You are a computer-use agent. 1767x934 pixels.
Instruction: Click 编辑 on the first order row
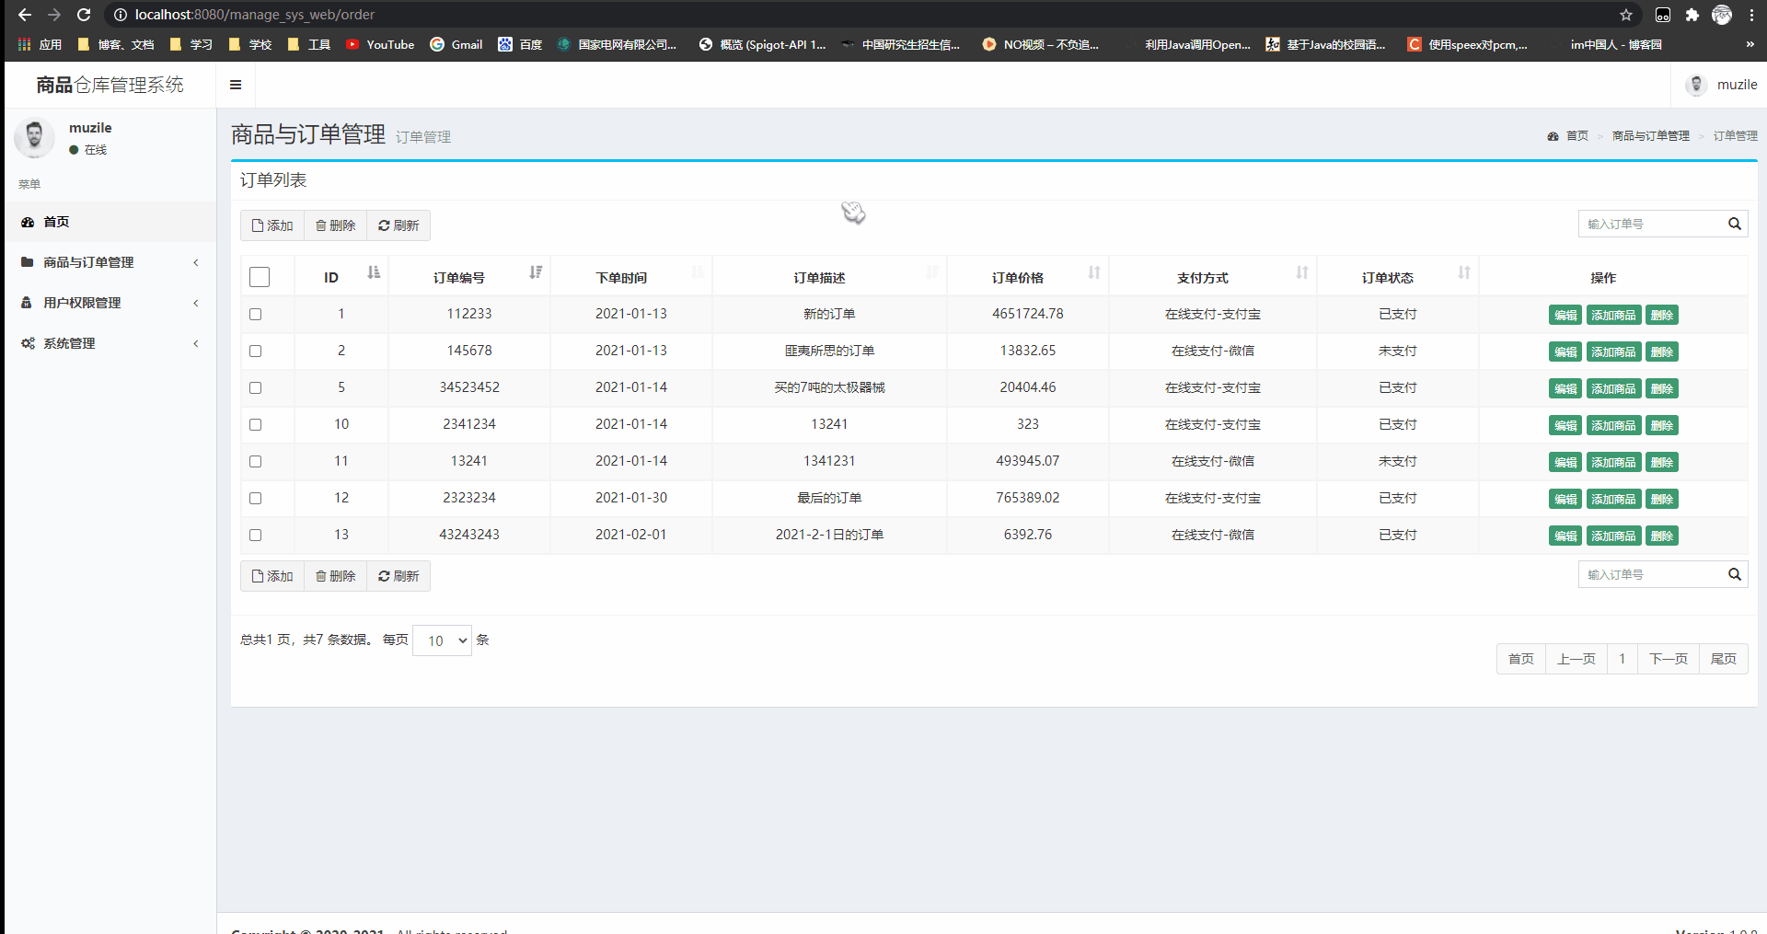[x=1565, y=314]
